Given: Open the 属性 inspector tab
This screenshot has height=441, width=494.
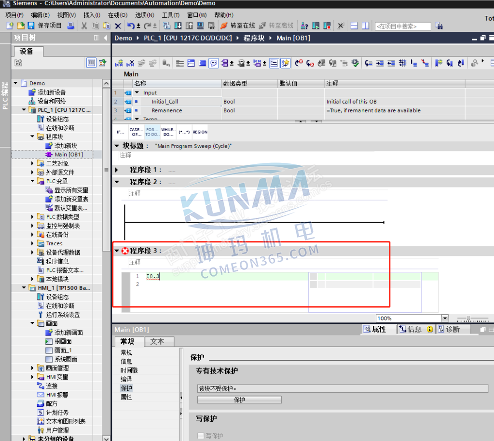Looking at the screenshot, I should tap(375, 329).
